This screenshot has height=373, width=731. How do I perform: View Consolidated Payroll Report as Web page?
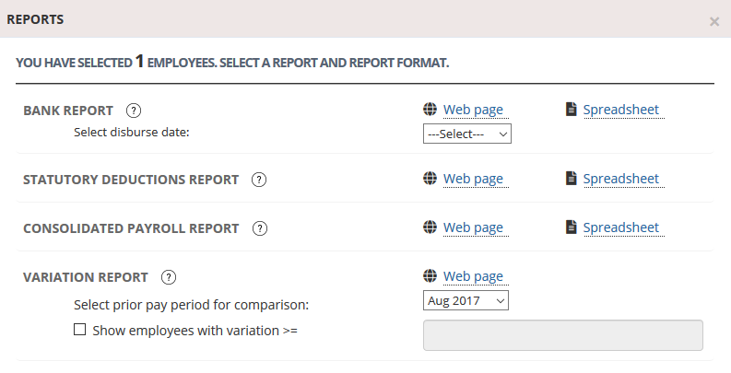[473, 227]
